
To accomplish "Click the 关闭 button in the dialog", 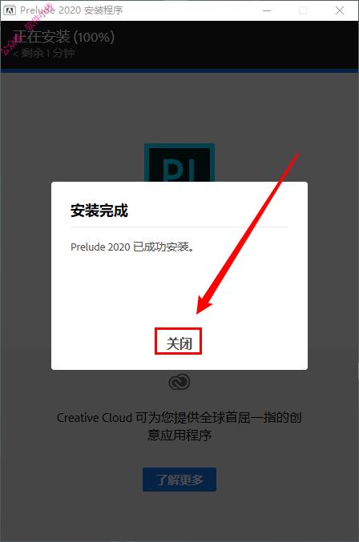I will point(179,343).
